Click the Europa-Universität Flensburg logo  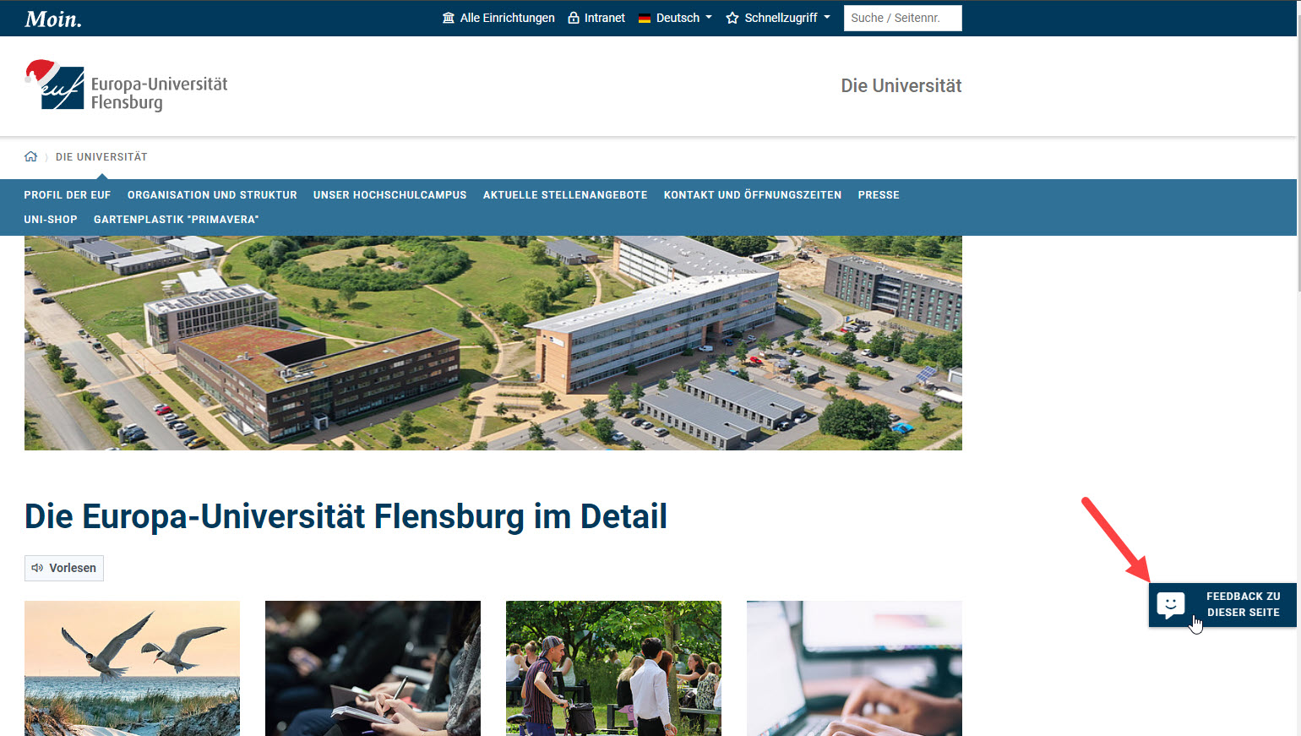(x=127, y=85)
